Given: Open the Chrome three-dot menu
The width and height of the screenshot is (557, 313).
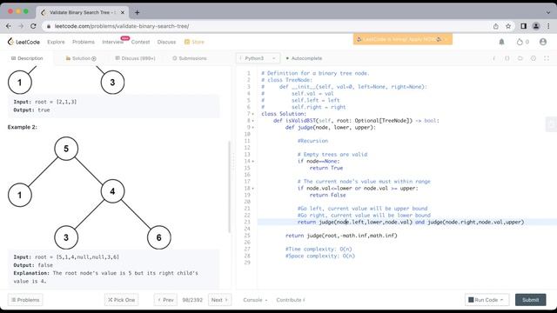Looking at the screenshot, I should [548, 26].
